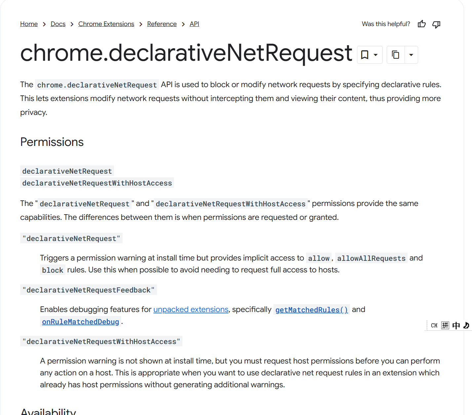Open Docs from the breadcrumb
This screenshot has height=415, width=472.
coord(58,24)
